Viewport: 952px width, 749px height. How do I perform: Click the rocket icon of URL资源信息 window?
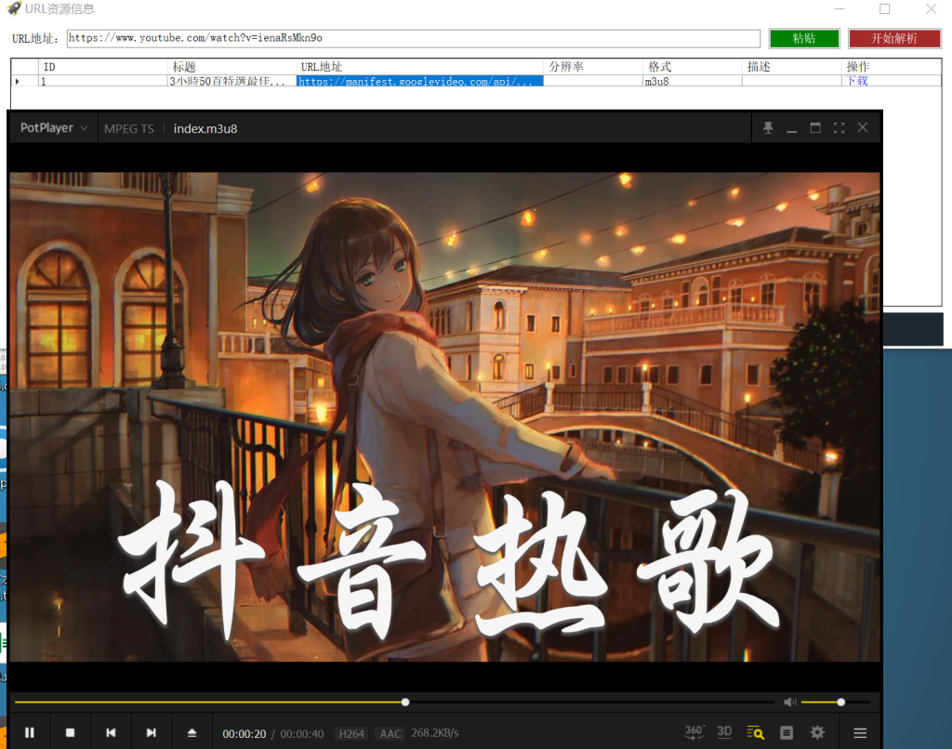pos(13,8)
